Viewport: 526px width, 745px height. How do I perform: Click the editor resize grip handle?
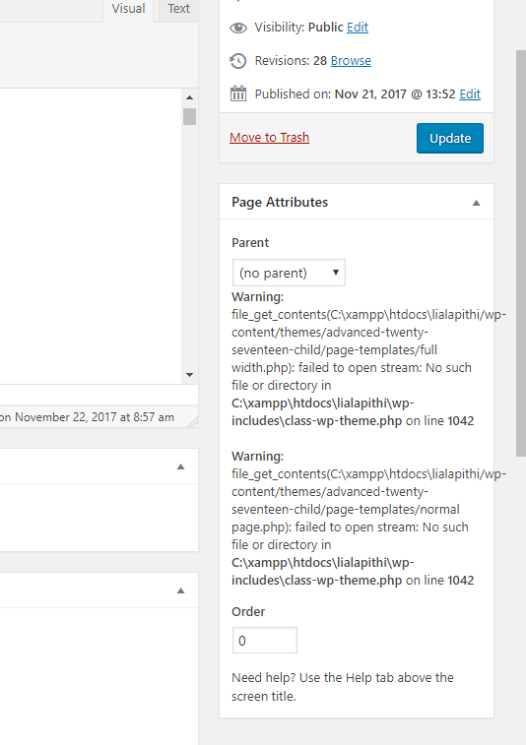pos(193,421)
